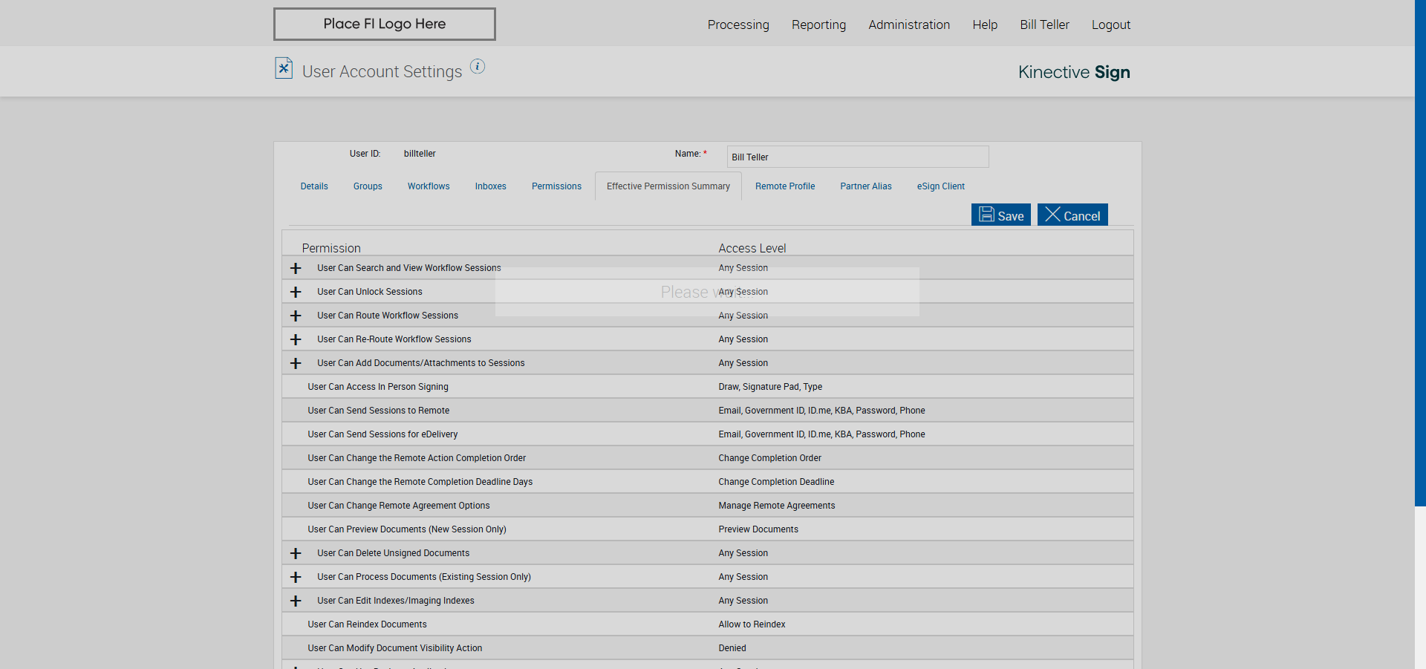Select 'User Can Reindex Documents' row text

coord(367,624)
